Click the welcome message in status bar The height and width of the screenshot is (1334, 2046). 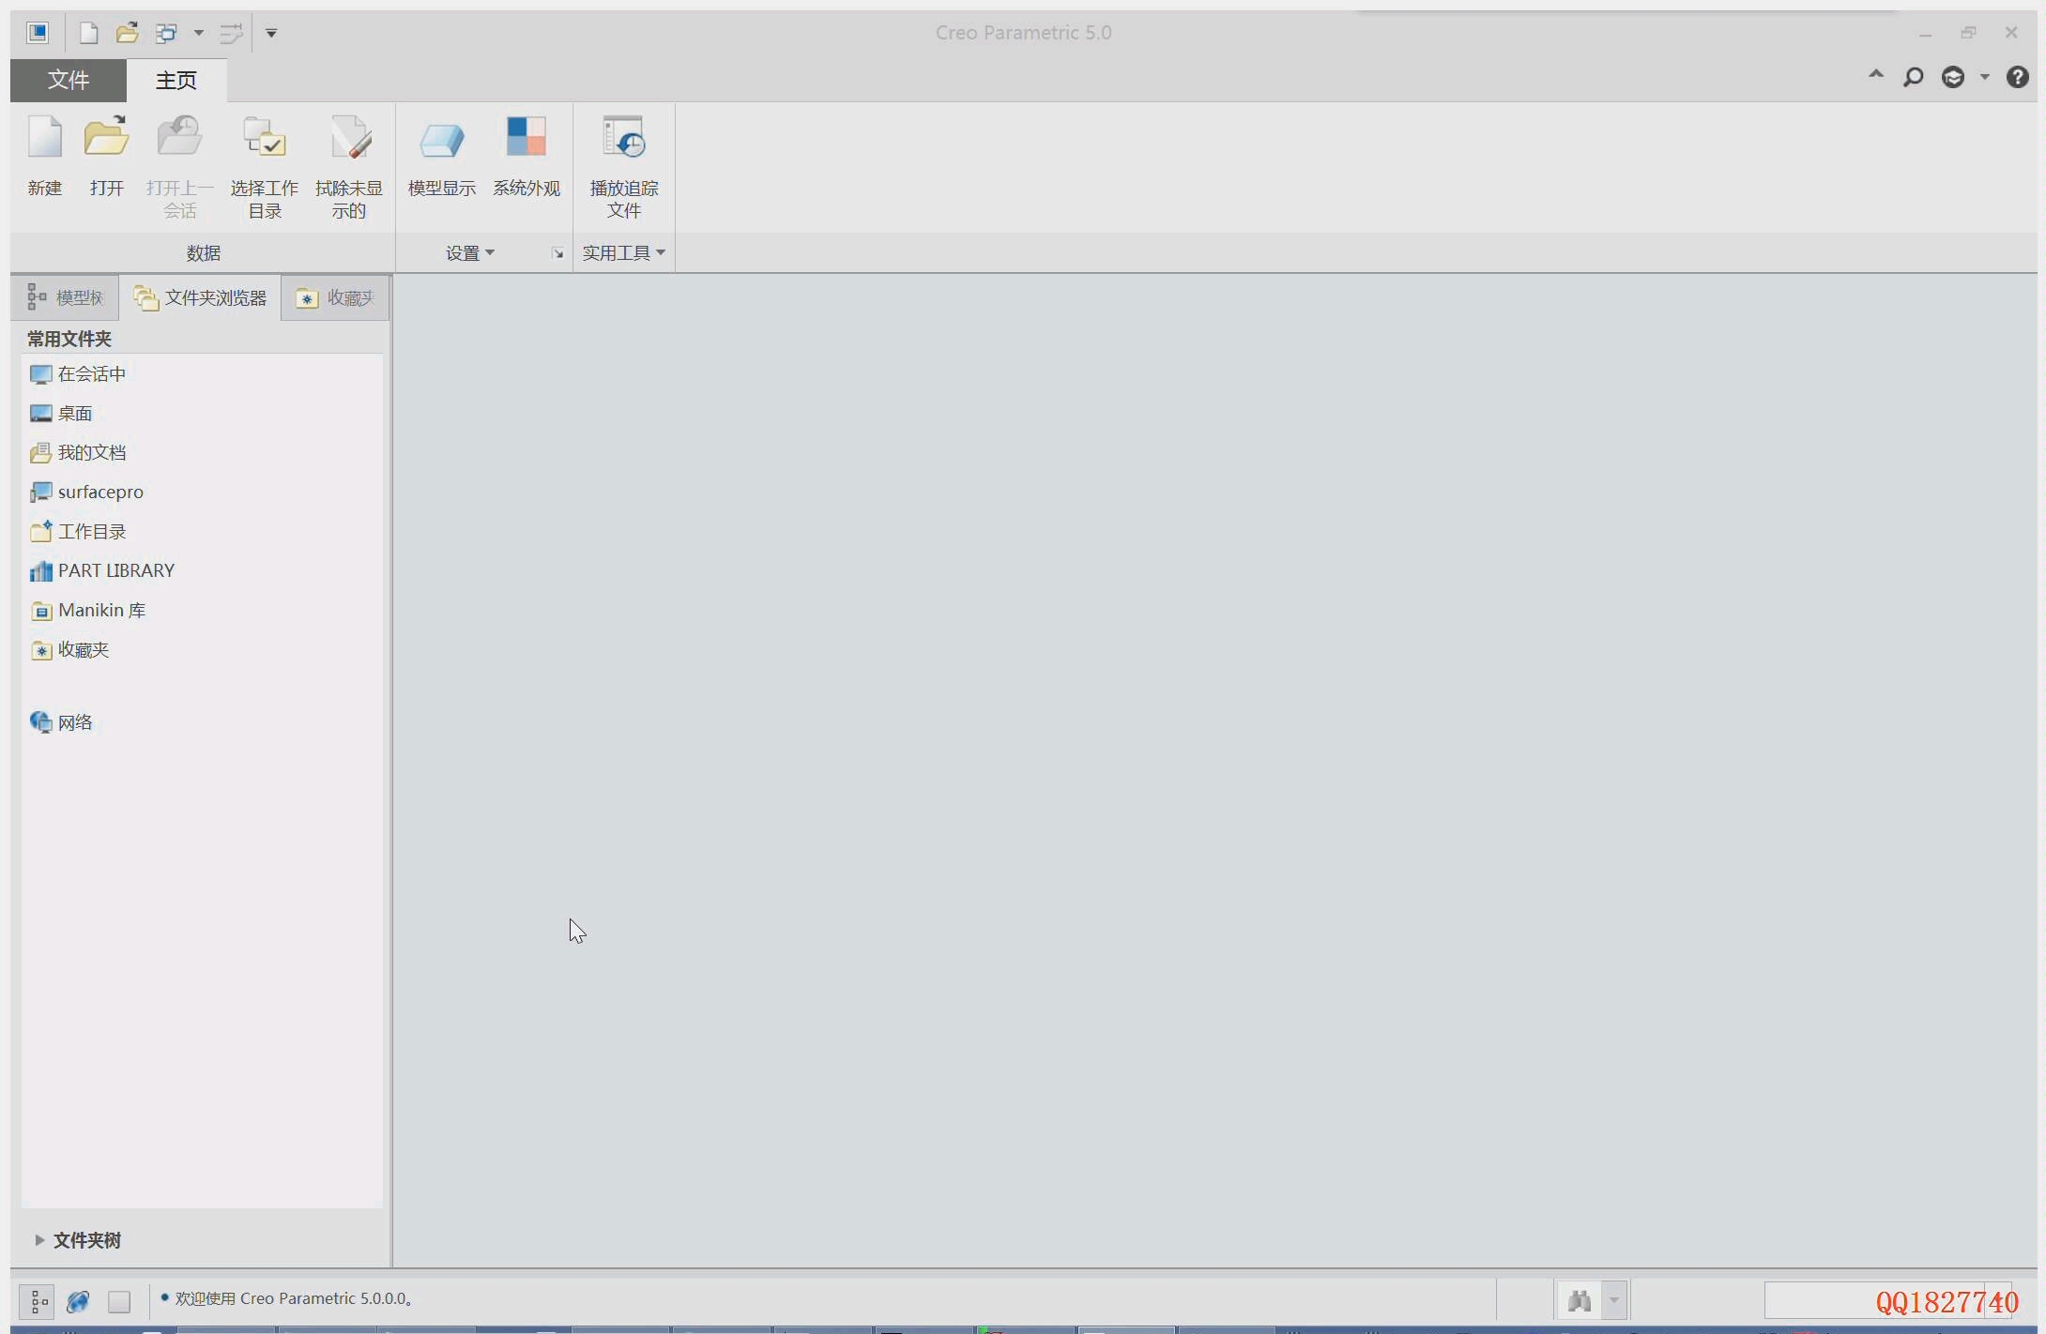pos(295,1298)
